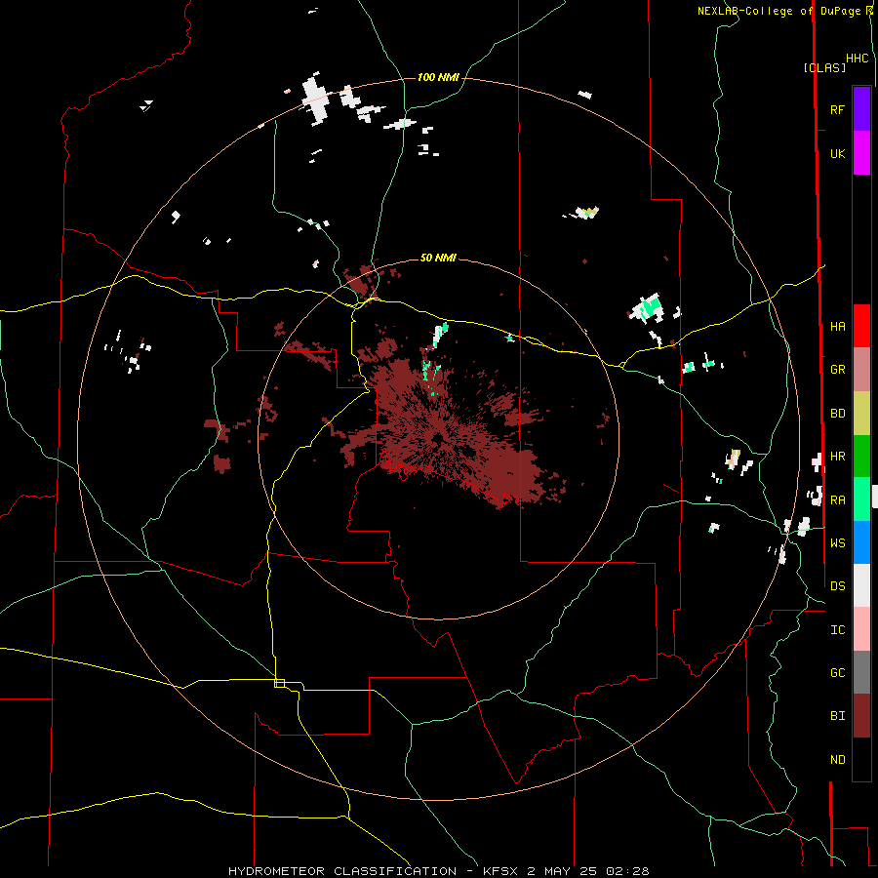Click the white DS dry snow swatch
Image resolution: width=878 pixels, height=878 pixels.
tap(861, 585)
